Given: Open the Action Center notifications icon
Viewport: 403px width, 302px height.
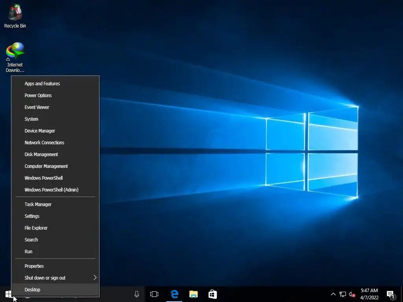Looking at the screenshot, I should (391, 295).
